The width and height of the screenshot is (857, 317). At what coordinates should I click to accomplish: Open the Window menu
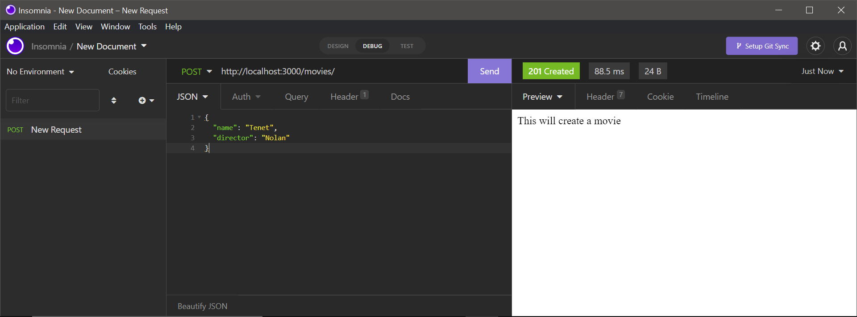coord(115,27)
